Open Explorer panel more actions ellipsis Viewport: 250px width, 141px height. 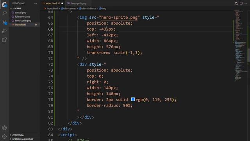click(36, 4)
